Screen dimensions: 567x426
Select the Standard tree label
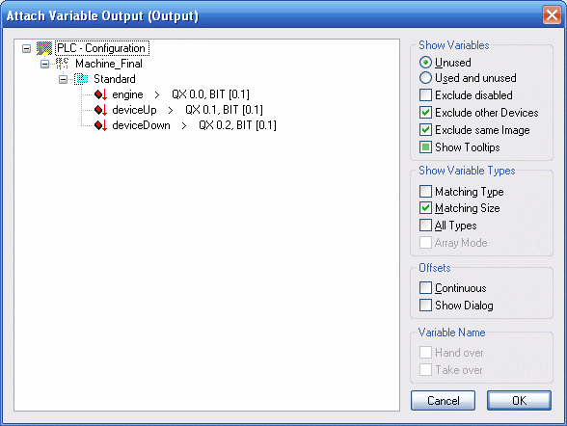click(115, 79)
